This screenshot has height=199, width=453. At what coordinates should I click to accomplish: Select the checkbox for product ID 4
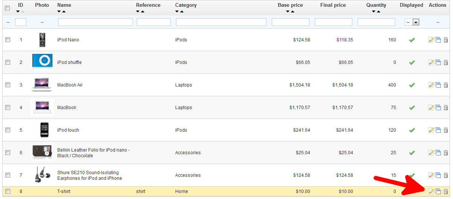8,108
